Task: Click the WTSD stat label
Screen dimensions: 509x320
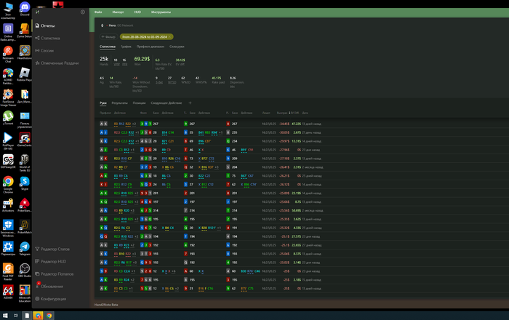Action: click(x=172, y=82)
